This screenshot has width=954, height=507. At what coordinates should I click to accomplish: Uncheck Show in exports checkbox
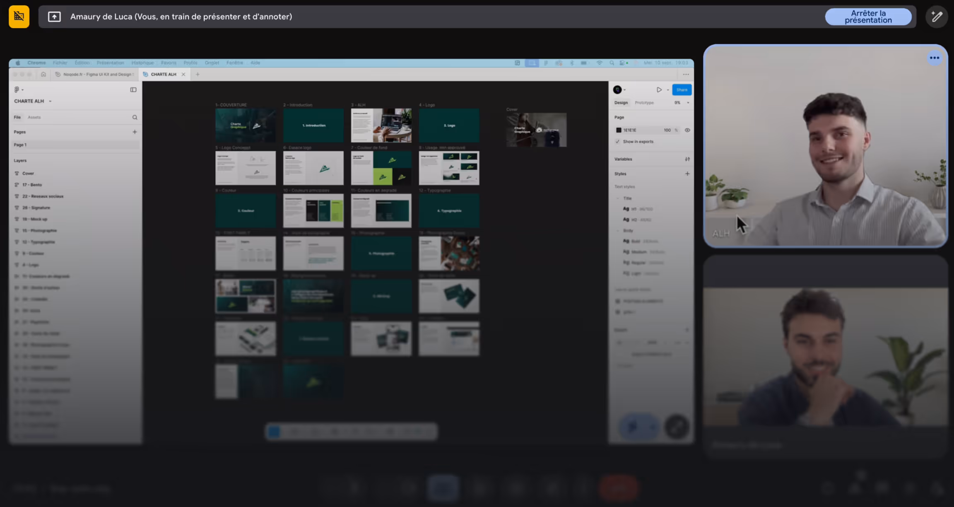tap(618, 142)
